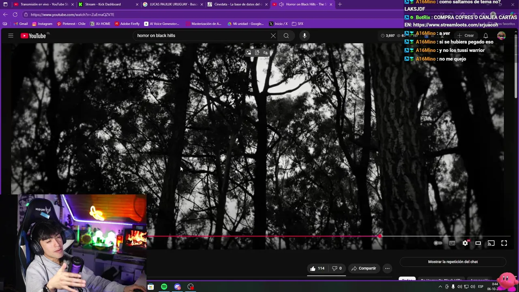The width and height of the screenshot is (519, 292).
Task: Go to YouTube home via logo
Action: 34,36
